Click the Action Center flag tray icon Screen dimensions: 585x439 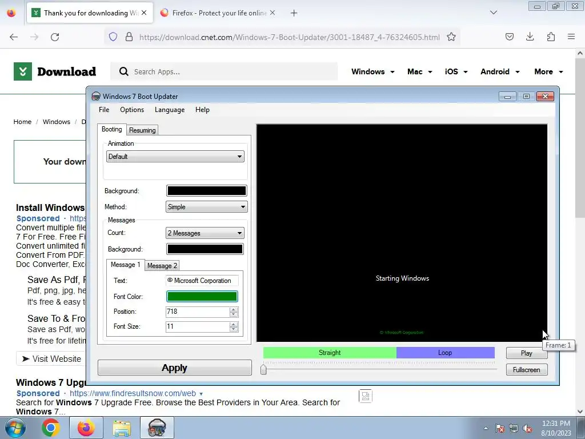pyautogui.click(x=500, y=429)
